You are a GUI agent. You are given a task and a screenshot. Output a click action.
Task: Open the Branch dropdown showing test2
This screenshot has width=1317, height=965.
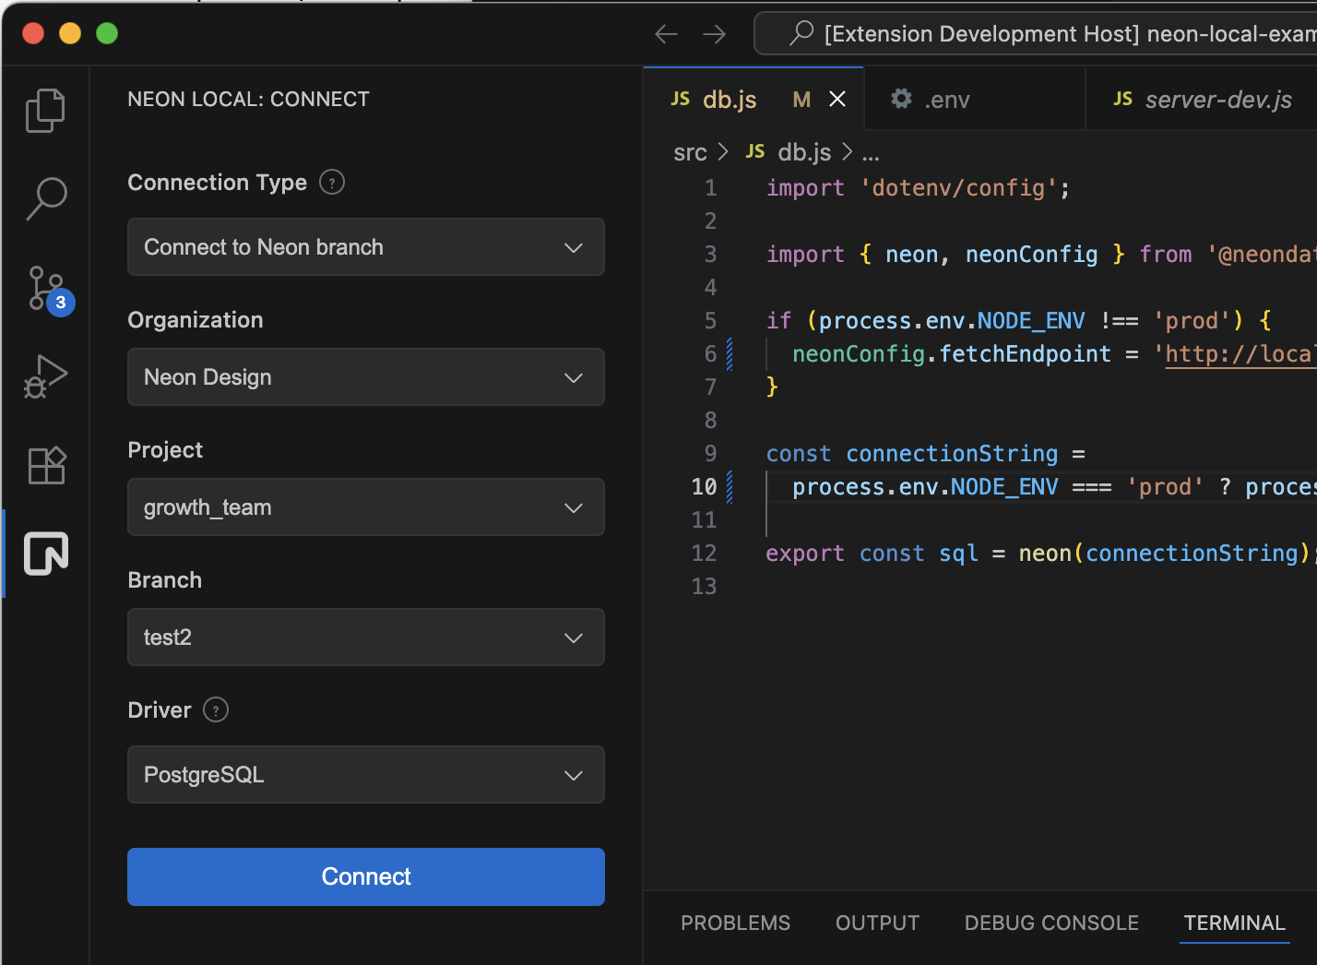[x=366, y=637]
